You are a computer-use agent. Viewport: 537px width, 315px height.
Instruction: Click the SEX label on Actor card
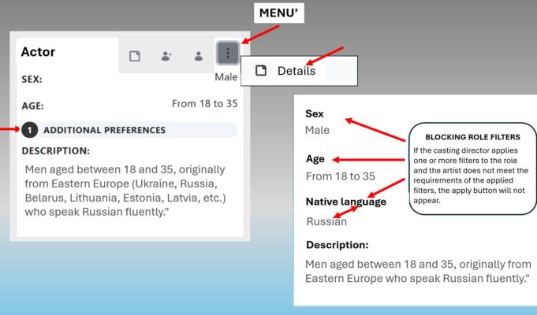(32, 80)
